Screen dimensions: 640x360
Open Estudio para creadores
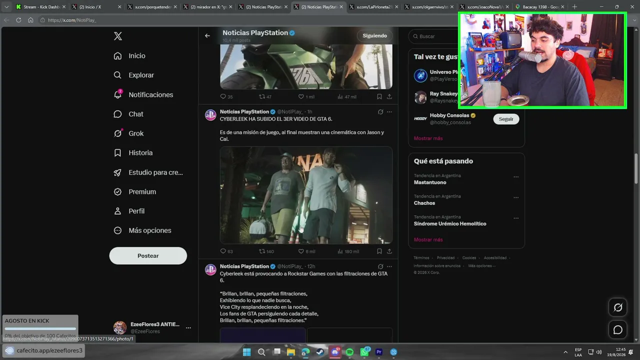point(148,172)
